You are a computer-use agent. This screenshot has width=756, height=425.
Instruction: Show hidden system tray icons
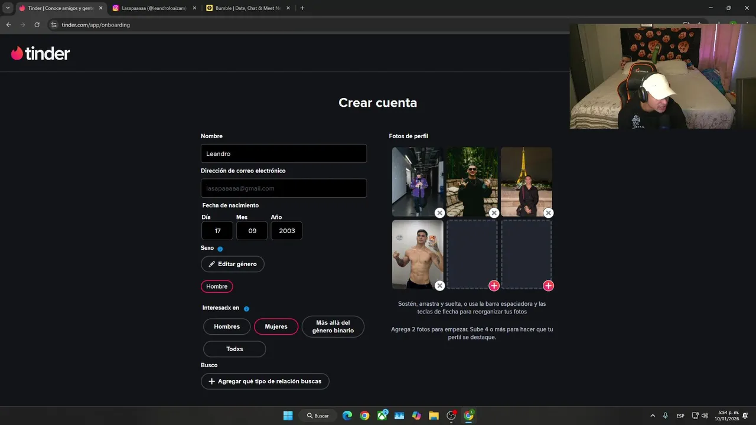[653, 416]
